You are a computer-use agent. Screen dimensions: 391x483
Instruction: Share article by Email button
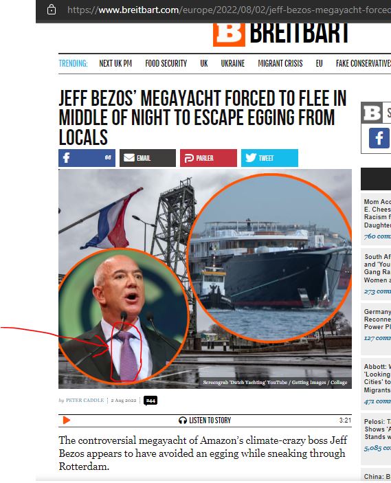(x=148, y=158)
